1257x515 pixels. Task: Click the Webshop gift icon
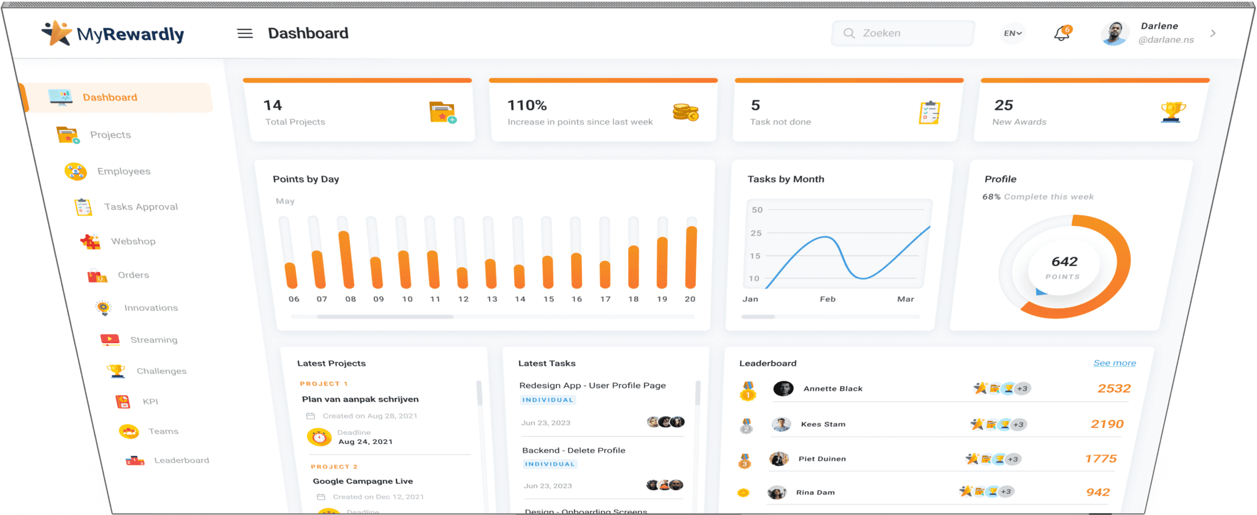click(90, 242)
